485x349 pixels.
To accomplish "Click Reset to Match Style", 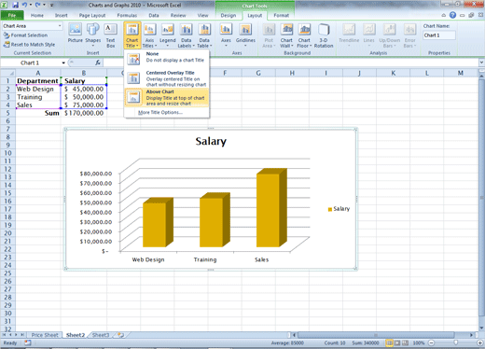I will [x=29, y=45].
